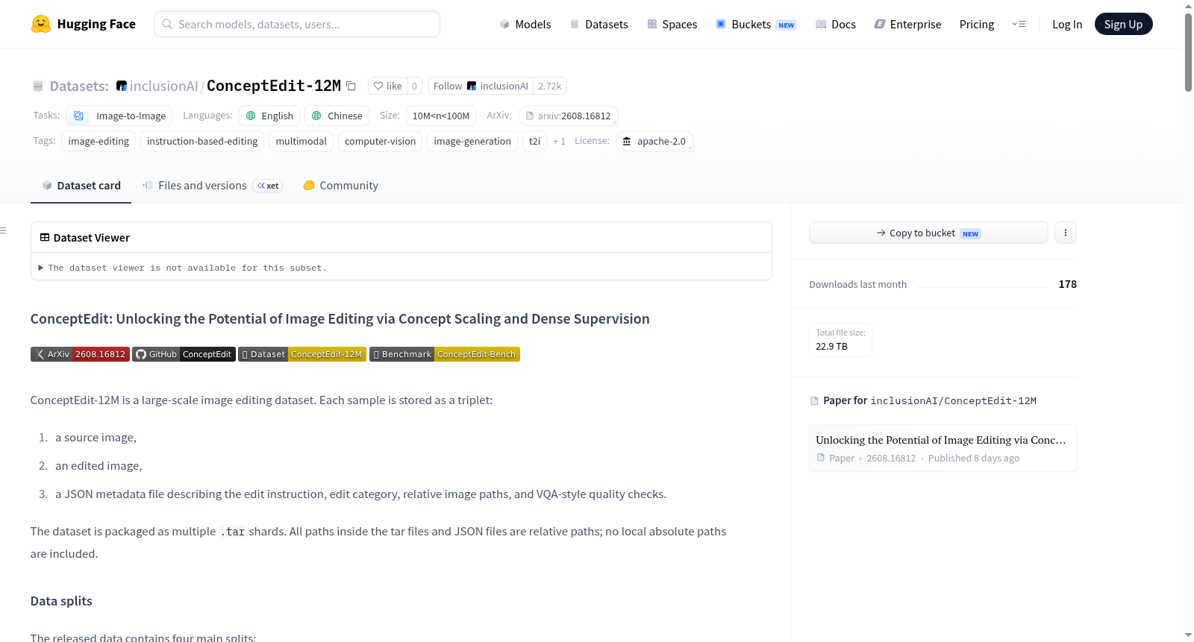
Task: Open Spaces from the navigation bar
Action: [x=672, y=24]
